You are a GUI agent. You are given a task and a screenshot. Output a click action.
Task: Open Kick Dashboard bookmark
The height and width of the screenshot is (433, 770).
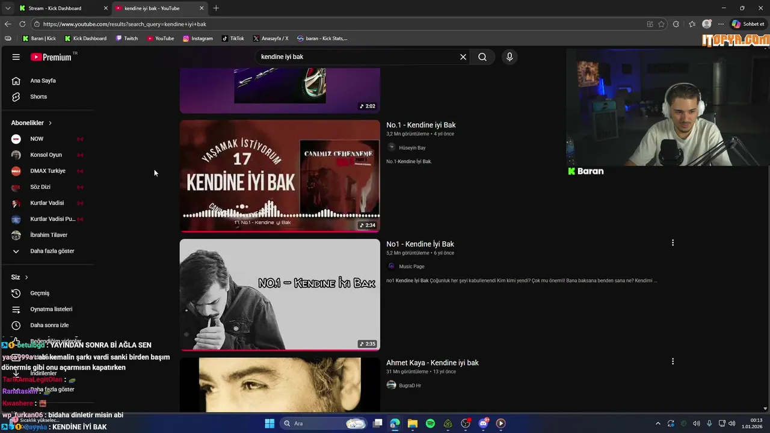pos(85,38)
